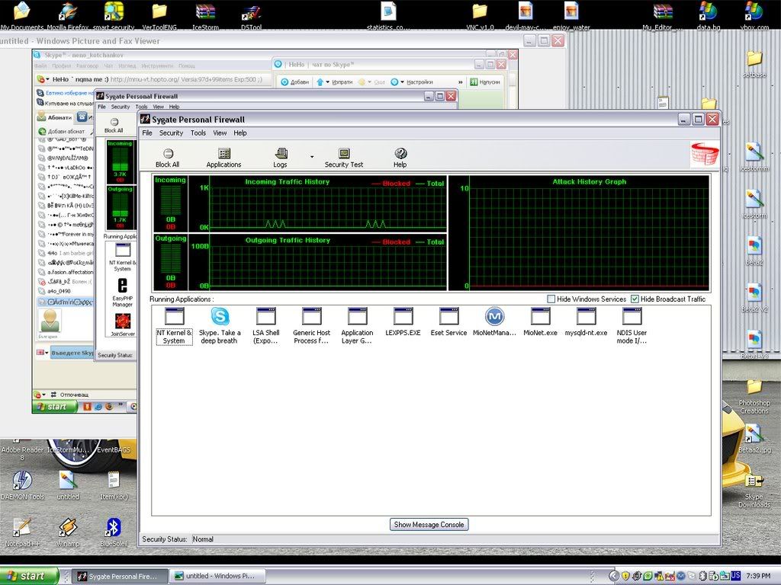Click the Show Message Console button

tap(429, 524)
